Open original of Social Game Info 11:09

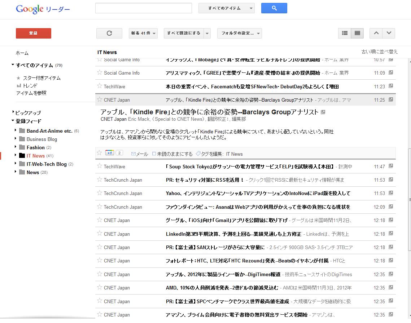click(391, 72)
